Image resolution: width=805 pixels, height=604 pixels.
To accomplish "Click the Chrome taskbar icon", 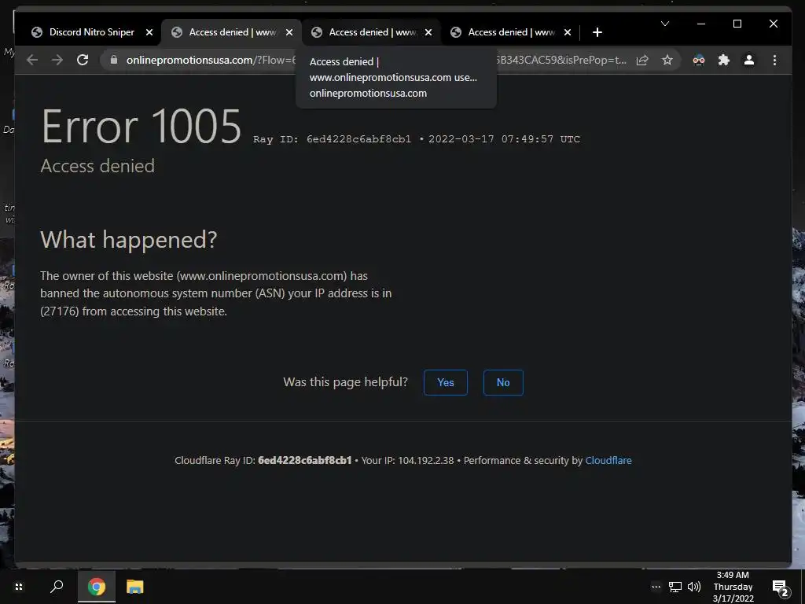I will pos(97,587).
